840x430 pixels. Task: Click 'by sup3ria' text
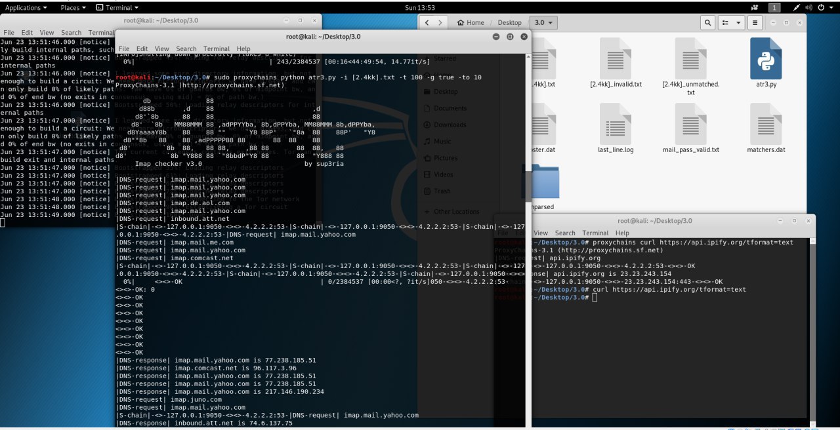(x=324, y=163)
